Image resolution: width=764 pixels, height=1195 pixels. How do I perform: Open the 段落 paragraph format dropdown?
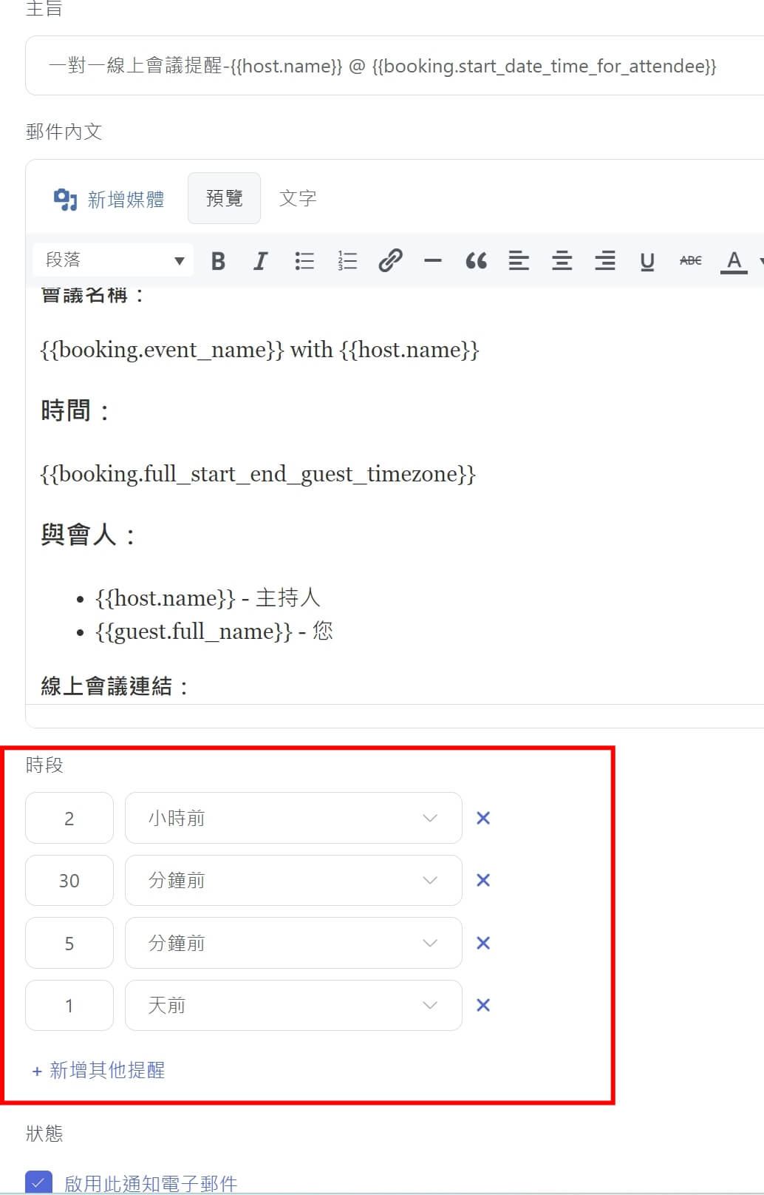click(x=113, y=260)
